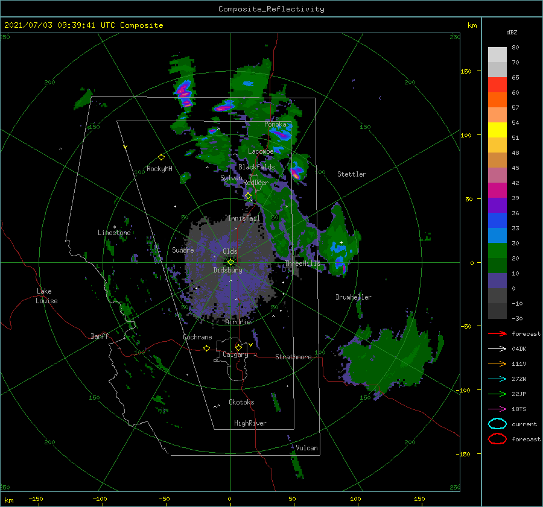The width and height of the screenshot is (543, 507).
Task: Click the red 65 dBZ color swatch
Action: pyautogui.click(x=497, y=84)
